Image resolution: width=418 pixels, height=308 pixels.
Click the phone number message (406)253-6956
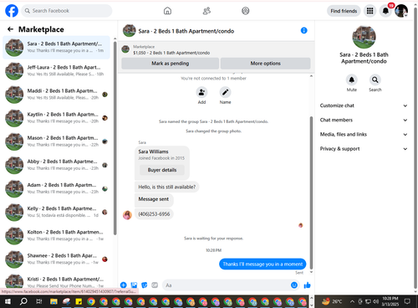154,214
